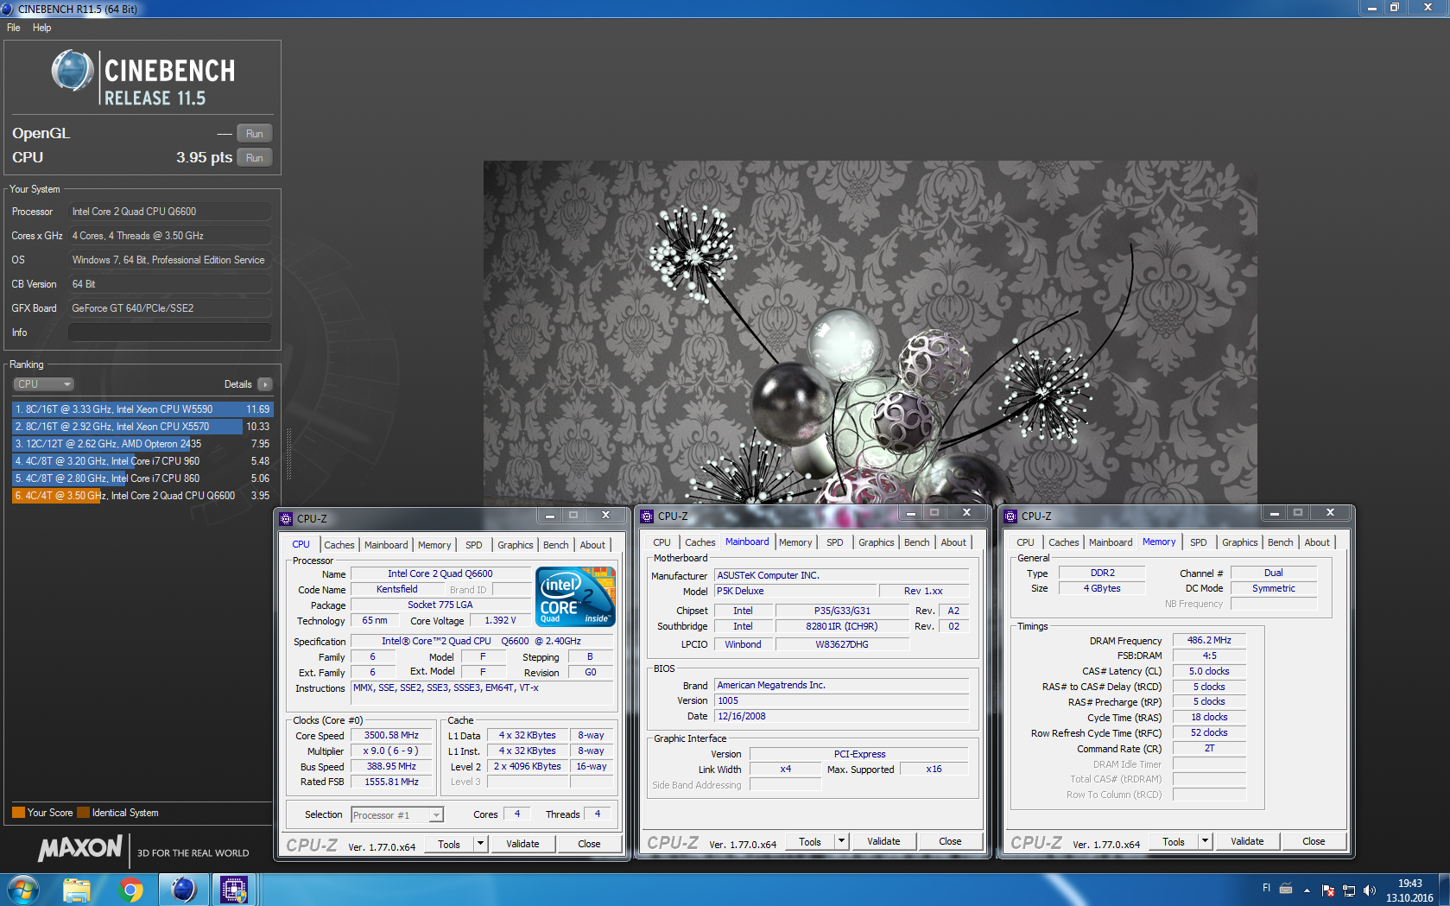
Task: Click Tools button in Mainboard CPU-Z
Action: (810, 842)
